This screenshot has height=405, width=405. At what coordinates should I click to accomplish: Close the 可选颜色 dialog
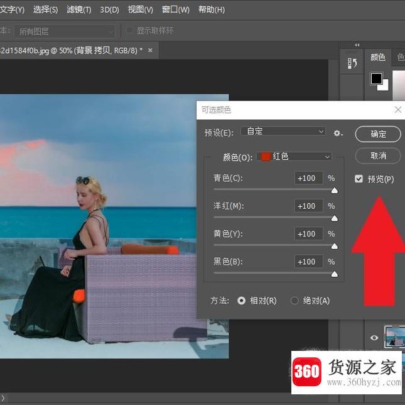(x=397, y=110)
